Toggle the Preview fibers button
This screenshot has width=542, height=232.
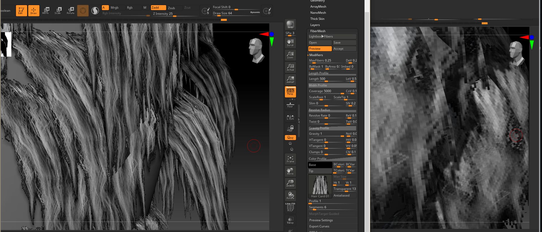click(320, 49)
